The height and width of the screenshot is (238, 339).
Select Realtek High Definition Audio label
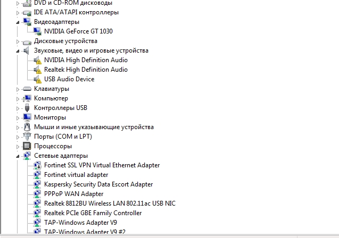(86, 70)
